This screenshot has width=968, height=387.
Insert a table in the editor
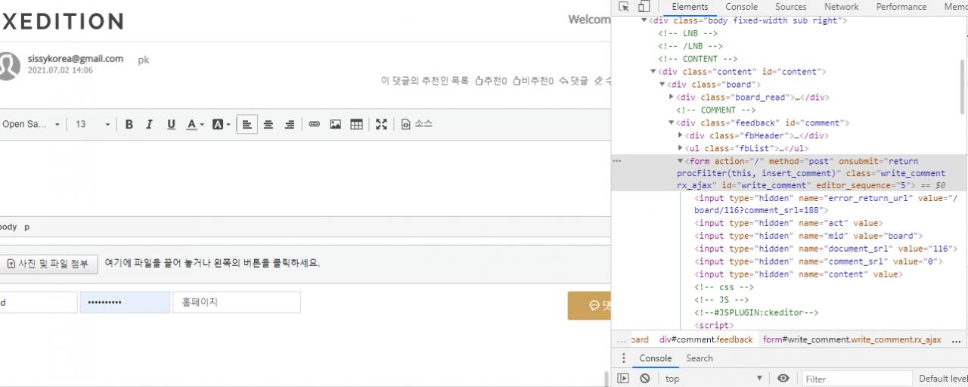[x=356, y=125]
